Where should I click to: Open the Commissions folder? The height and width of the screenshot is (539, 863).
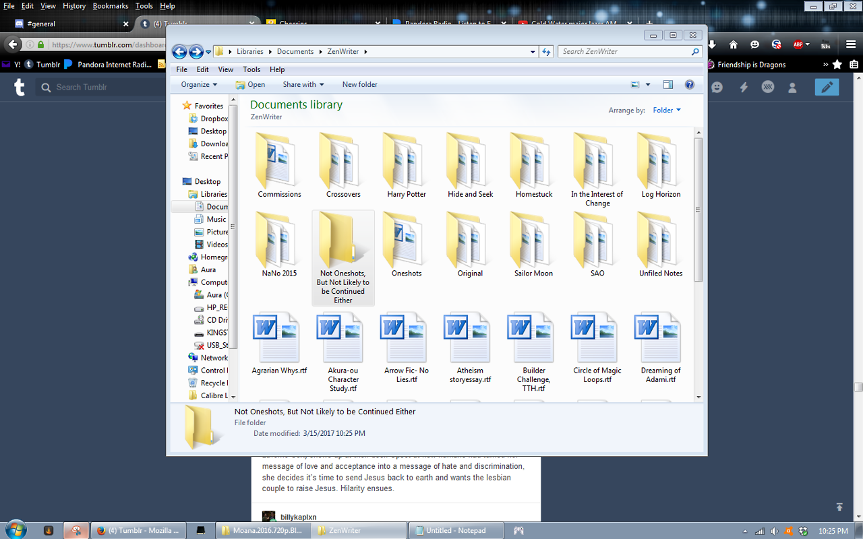[x=279, y=165]
